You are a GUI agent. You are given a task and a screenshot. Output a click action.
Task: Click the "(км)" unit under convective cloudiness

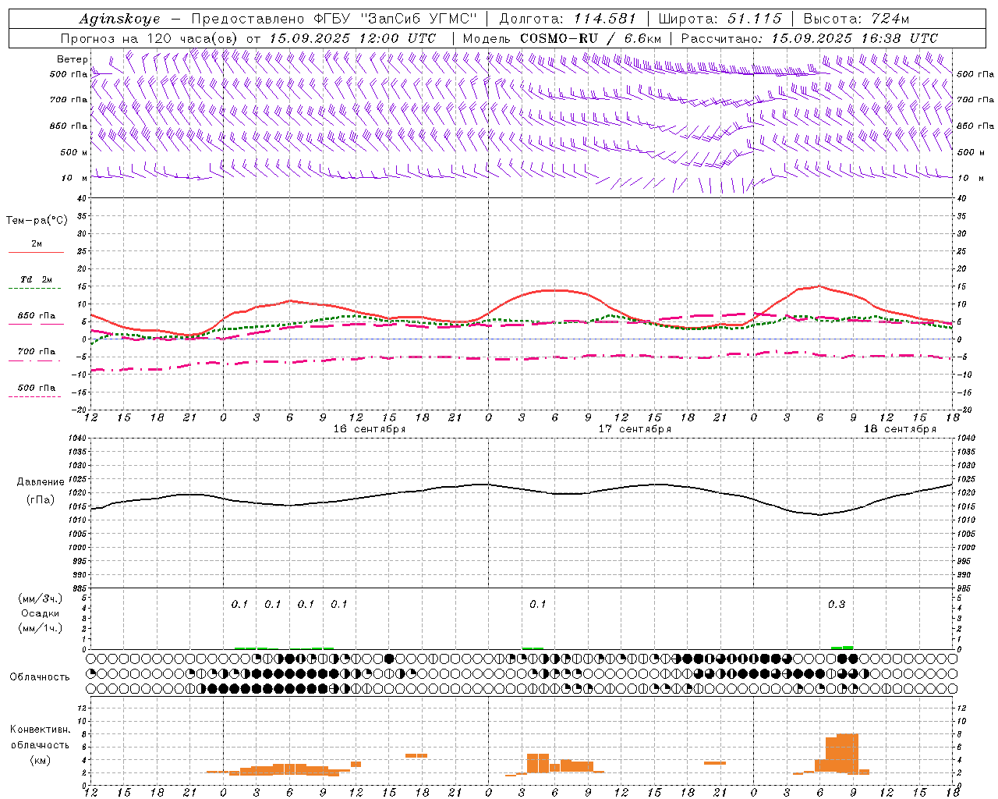(x=41, y=760)
